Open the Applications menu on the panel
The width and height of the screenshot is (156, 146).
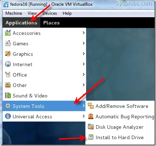[x=21, y=23]
